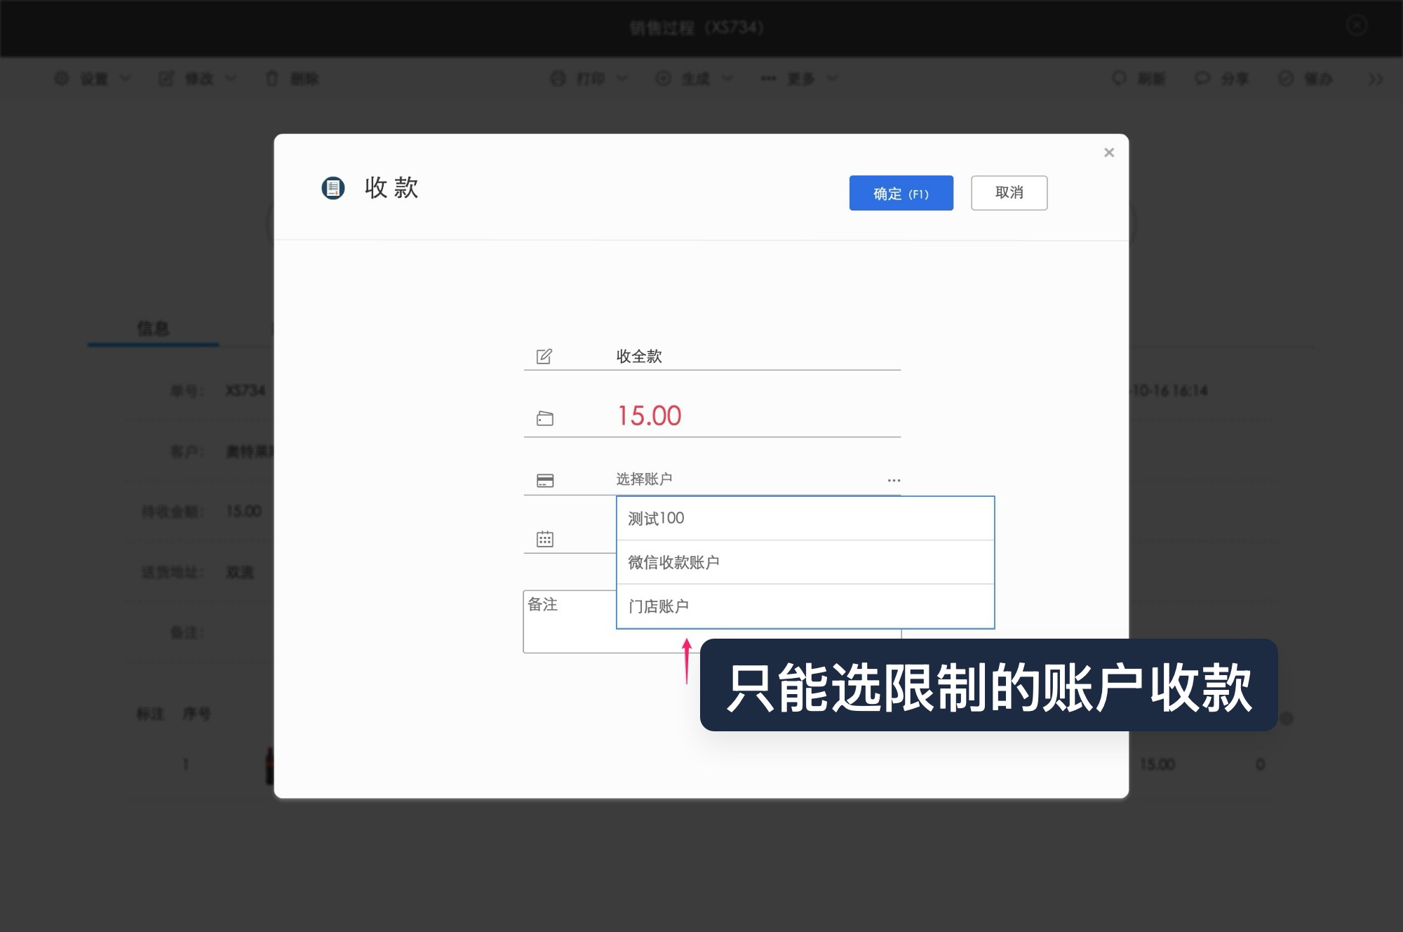Click the 分享 chat bubble icon
The height and width of the screenshot is (932, 1403).
coord(1203,79)
